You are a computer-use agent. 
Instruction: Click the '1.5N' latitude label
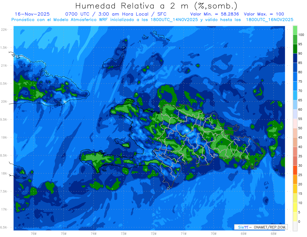coord(3,48)
